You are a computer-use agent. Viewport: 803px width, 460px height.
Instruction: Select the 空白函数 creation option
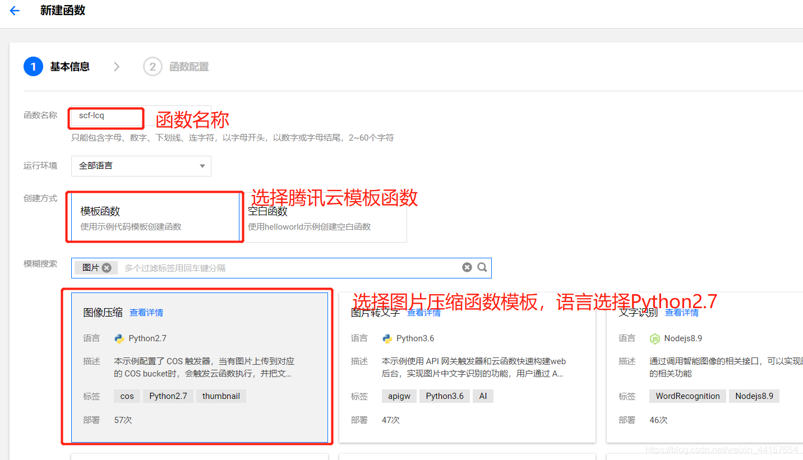pyautogui.click(x=325, y=217)
